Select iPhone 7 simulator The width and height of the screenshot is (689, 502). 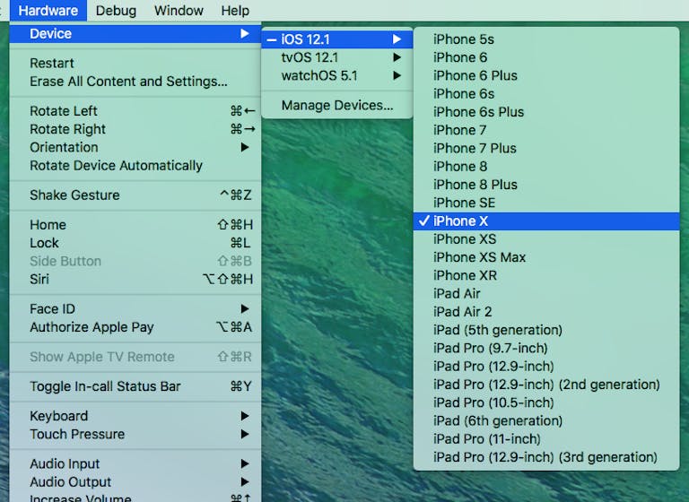(546, 131)
